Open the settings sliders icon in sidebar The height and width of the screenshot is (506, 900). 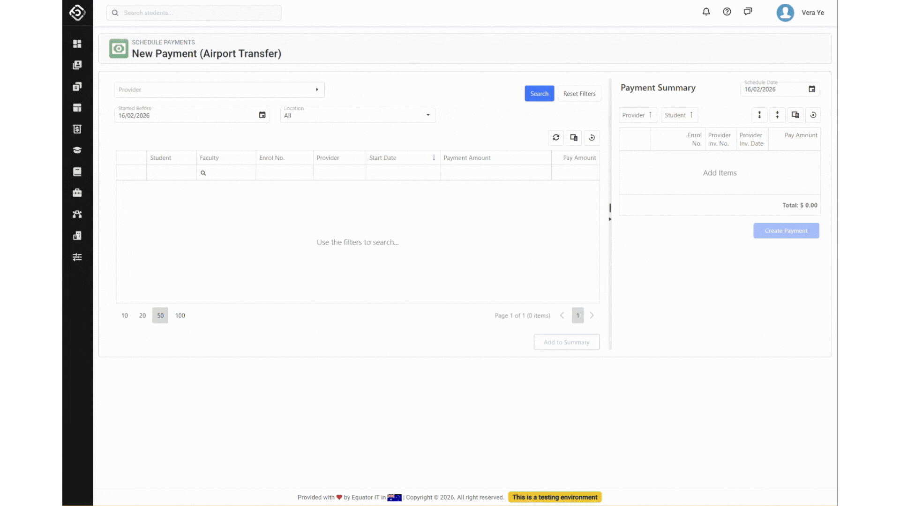77,257
